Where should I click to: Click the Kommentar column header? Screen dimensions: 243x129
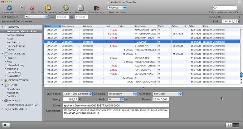pos(146,26)
